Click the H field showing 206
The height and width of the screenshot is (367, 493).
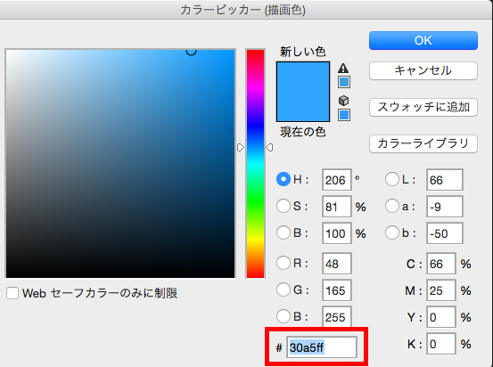point(336,180)
